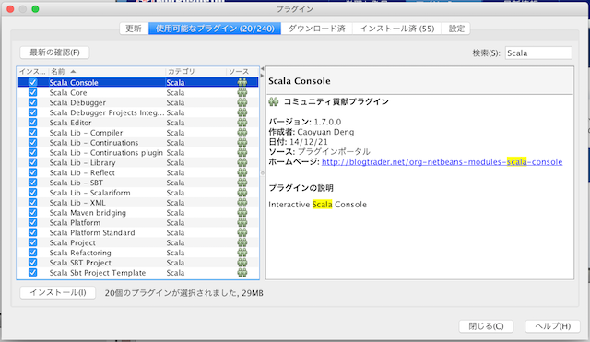The image size is (590, 342).
Task: Uncheck the Scala Core checkbox
Action: 33,92
